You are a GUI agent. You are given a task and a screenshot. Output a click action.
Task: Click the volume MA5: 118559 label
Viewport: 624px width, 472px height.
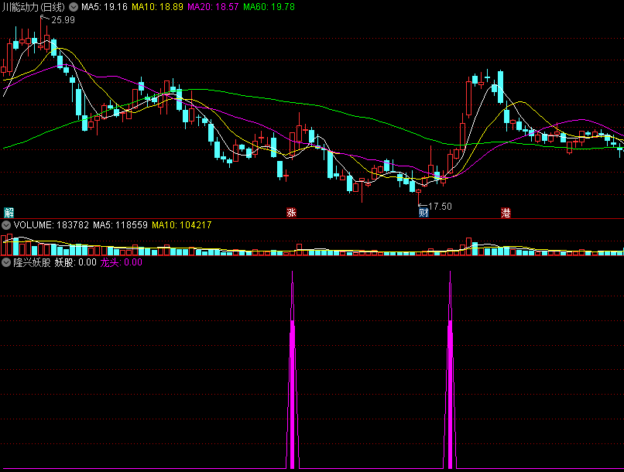(x=120, y=225)
